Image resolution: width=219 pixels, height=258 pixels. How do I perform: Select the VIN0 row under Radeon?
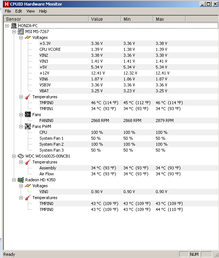click(x=128, y=192)
